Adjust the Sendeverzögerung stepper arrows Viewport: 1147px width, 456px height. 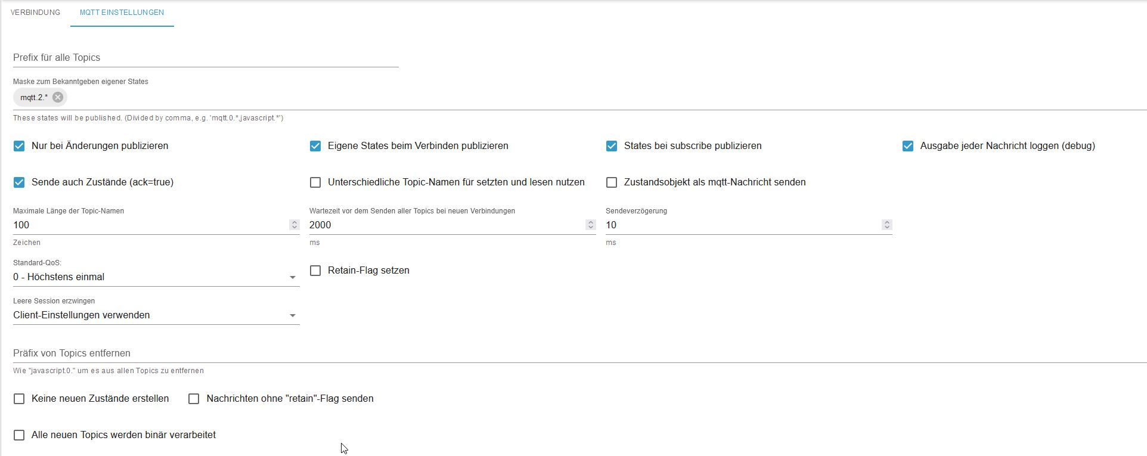pos(886,225)
